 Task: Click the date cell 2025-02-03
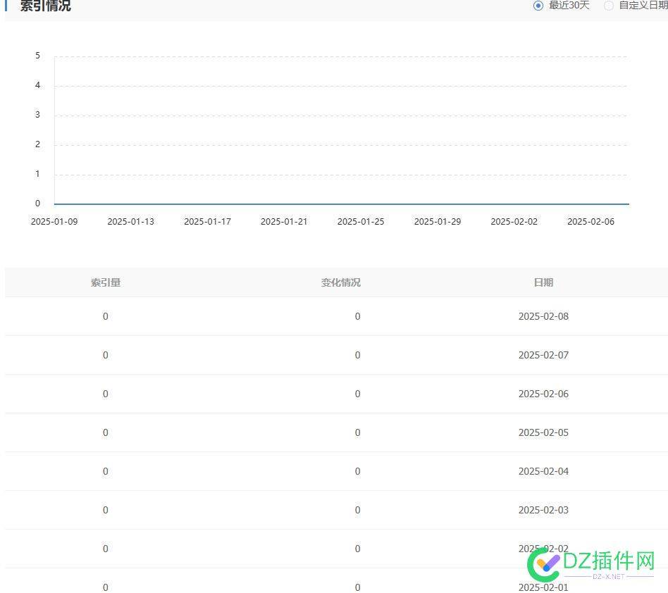(543, 510)
